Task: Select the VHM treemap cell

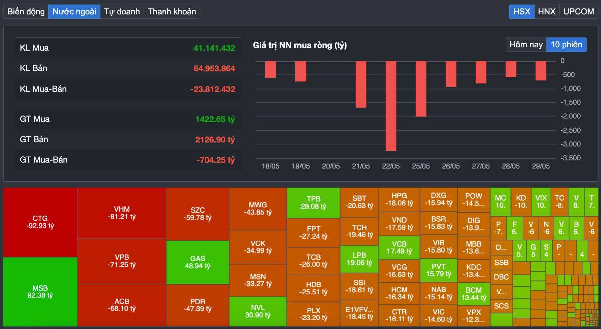Action: [x=122, y=213]
